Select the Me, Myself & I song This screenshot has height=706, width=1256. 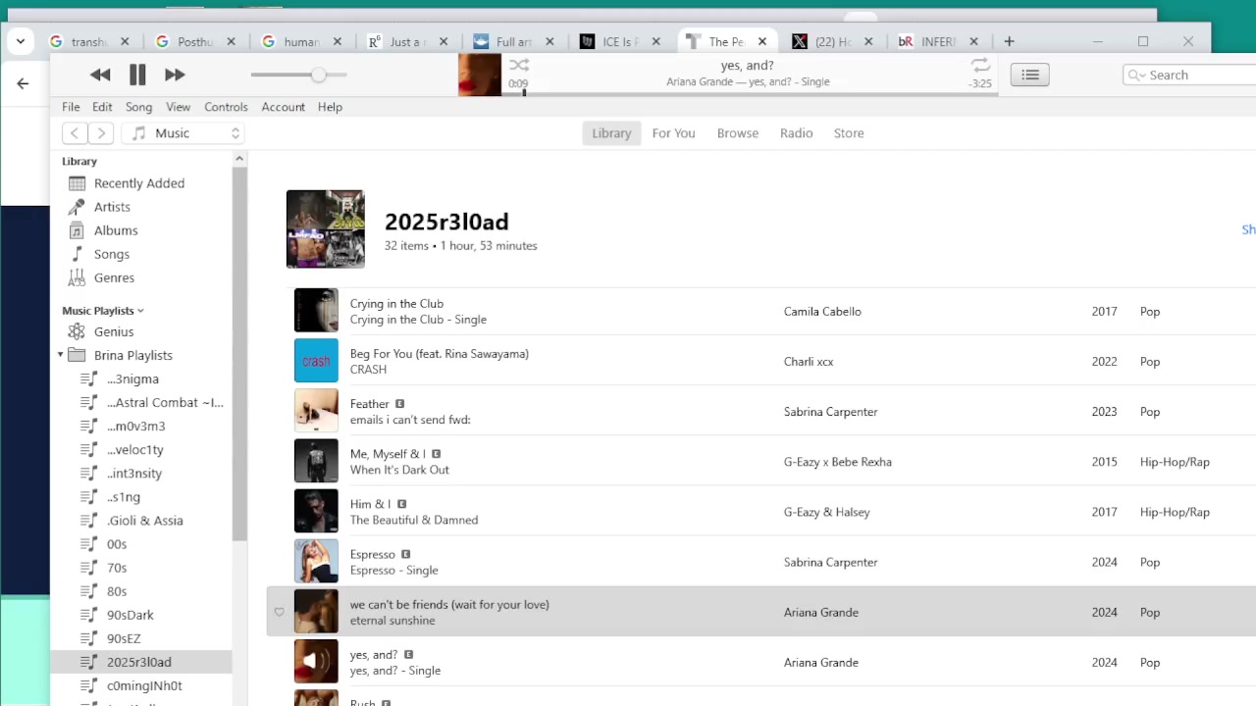point(761,461)
